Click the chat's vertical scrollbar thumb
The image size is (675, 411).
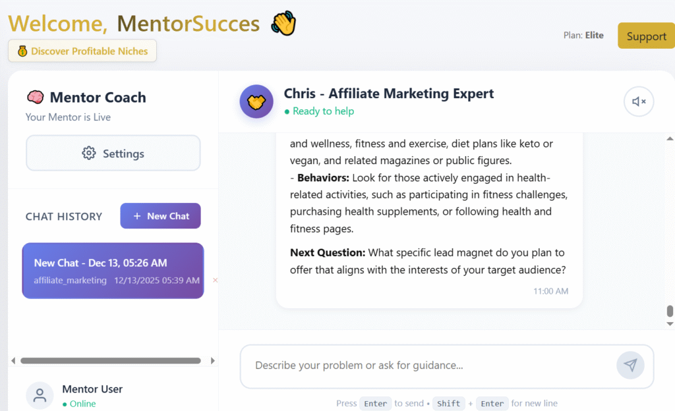[670, 311]
